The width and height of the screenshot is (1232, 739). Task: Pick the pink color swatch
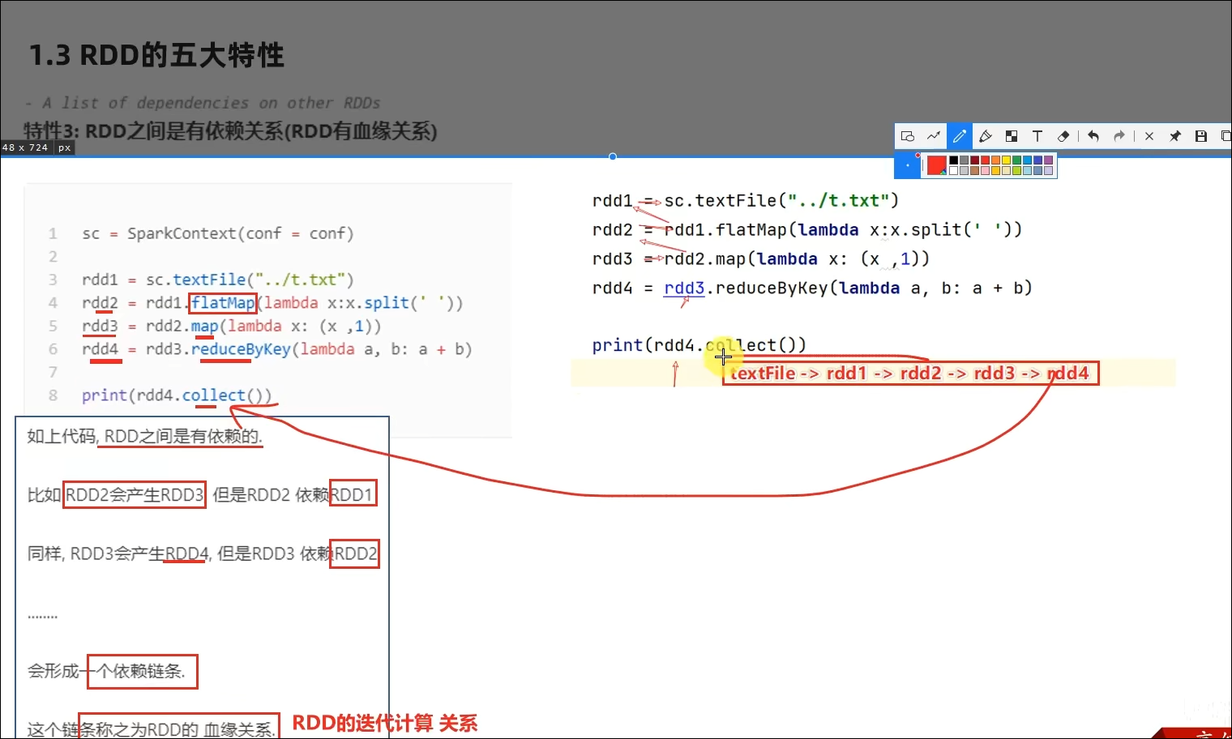[986, 171]
